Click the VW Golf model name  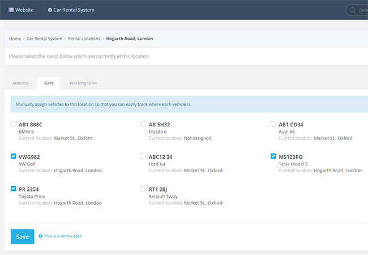tap(27, 164)
